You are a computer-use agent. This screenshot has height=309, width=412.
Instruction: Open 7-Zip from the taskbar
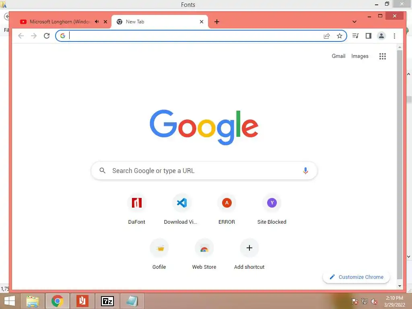point(107,301)
